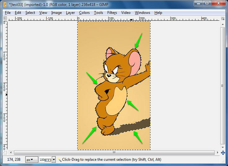Screen dimensions: 228x166
Task: Click the navigate image display cross-arrows icon
Action: point(223,152)
